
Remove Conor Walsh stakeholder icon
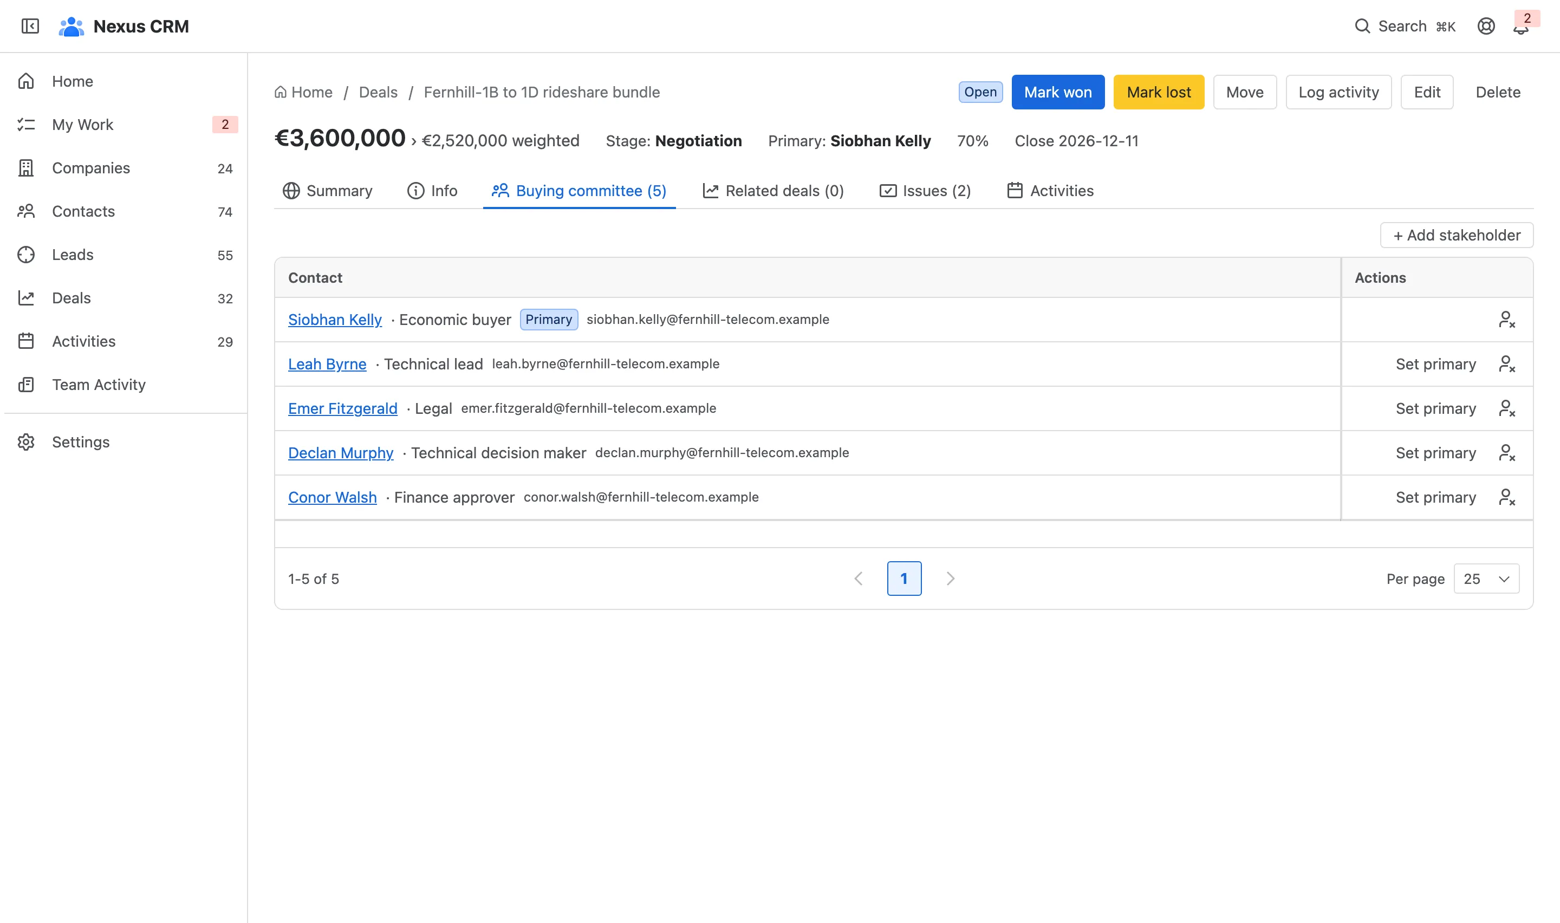click(1506, 498)
